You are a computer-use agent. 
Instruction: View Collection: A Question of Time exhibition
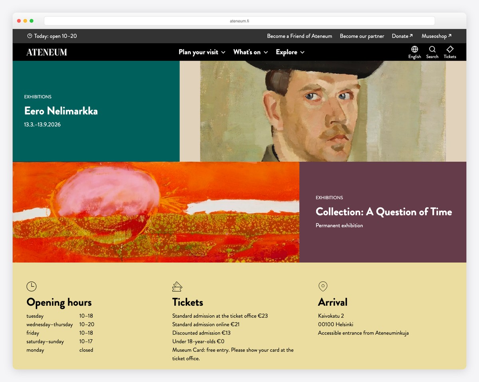coord(384,212)
